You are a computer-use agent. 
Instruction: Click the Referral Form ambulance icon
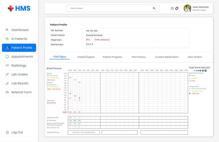click(x=7, y=92)
